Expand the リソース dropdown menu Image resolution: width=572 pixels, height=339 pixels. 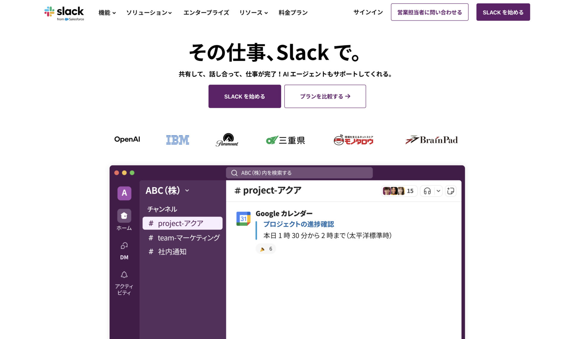[254, 13]
